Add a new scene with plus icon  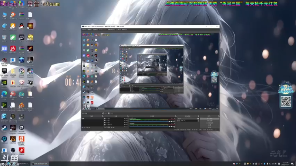(x=83, y=127)
